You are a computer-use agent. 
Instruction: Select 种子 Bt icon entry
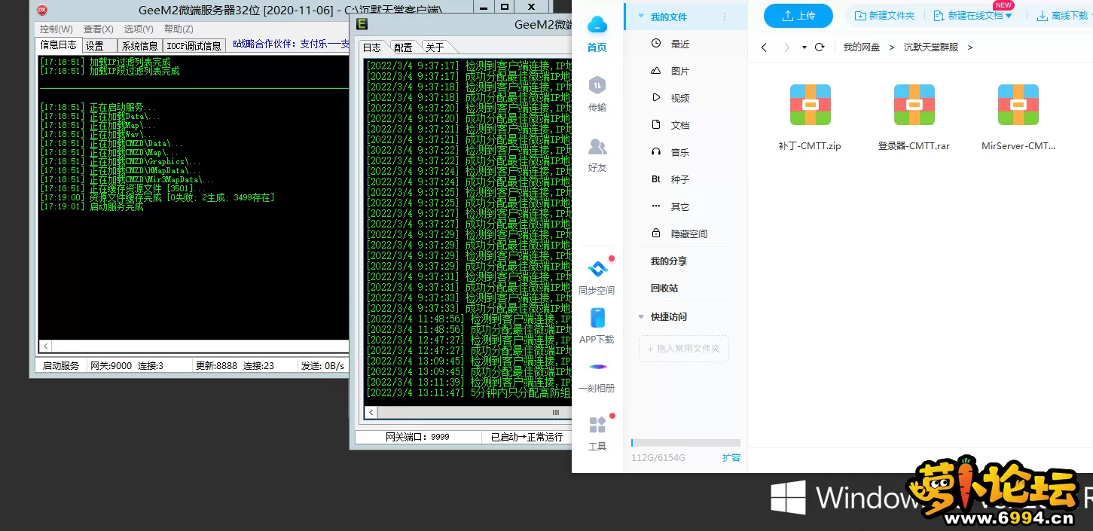(656, 179)
